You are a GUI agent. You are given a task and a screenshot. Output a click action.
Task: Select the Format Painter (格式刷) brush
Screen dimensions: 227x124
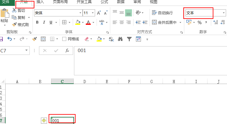[x=14, y=24]
